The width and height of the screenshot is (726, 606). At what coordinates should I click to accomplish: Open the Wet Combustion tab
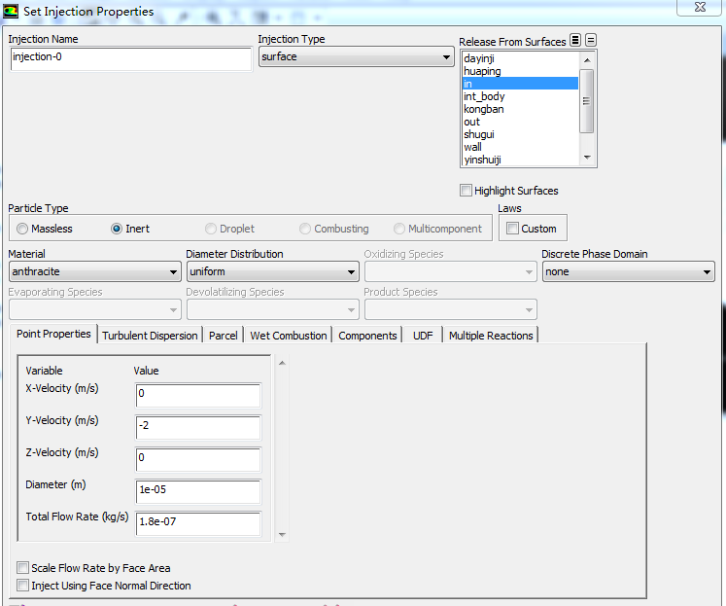(x=289, y=336)
